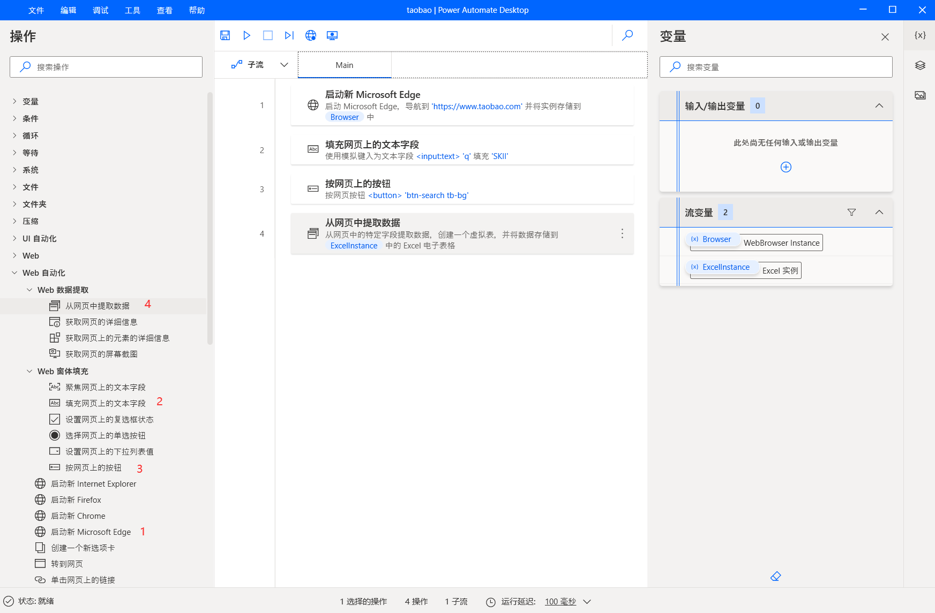
Task: Collapse the Web 自动化 group
Action: (x=14, y=273)
